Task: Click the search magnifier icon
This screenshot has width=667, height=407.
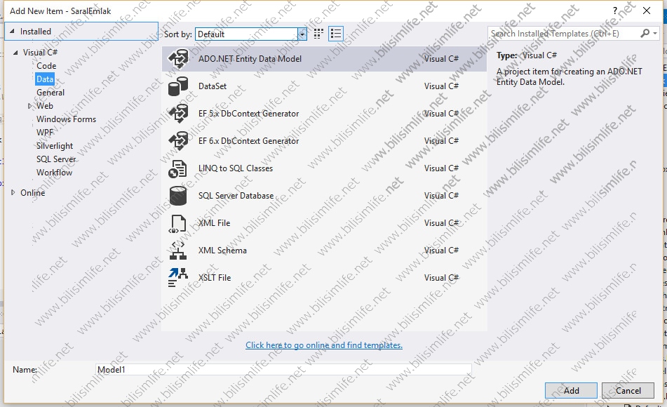Action: pyautogui.click(x=645, y=33)
